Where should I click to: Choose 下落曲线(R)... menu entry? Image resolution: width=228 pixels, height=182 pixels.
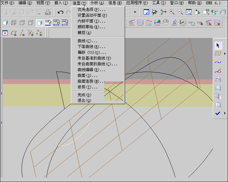coord(98,47)
